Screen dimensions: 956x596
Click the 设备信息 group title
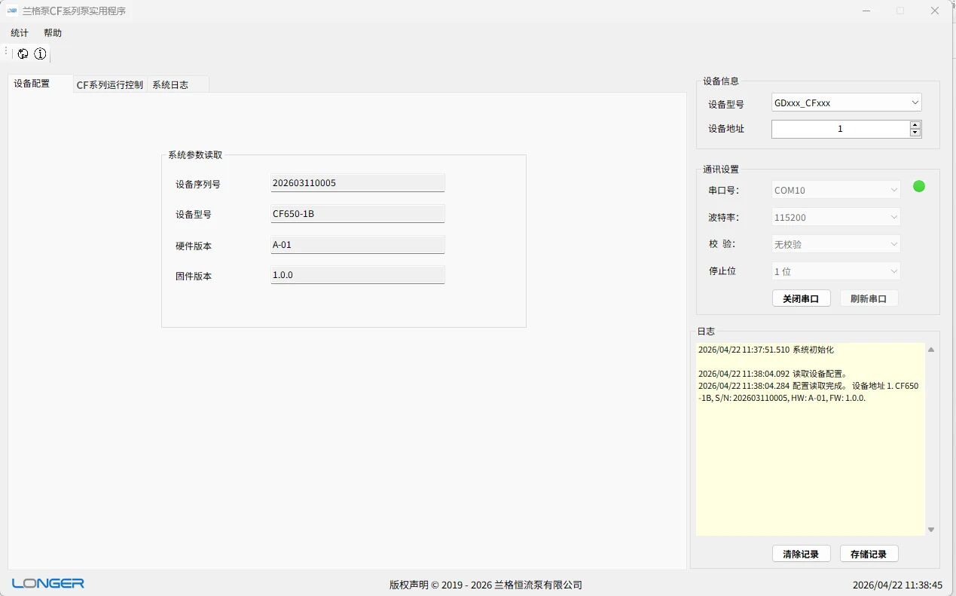[x=721, y=81]
